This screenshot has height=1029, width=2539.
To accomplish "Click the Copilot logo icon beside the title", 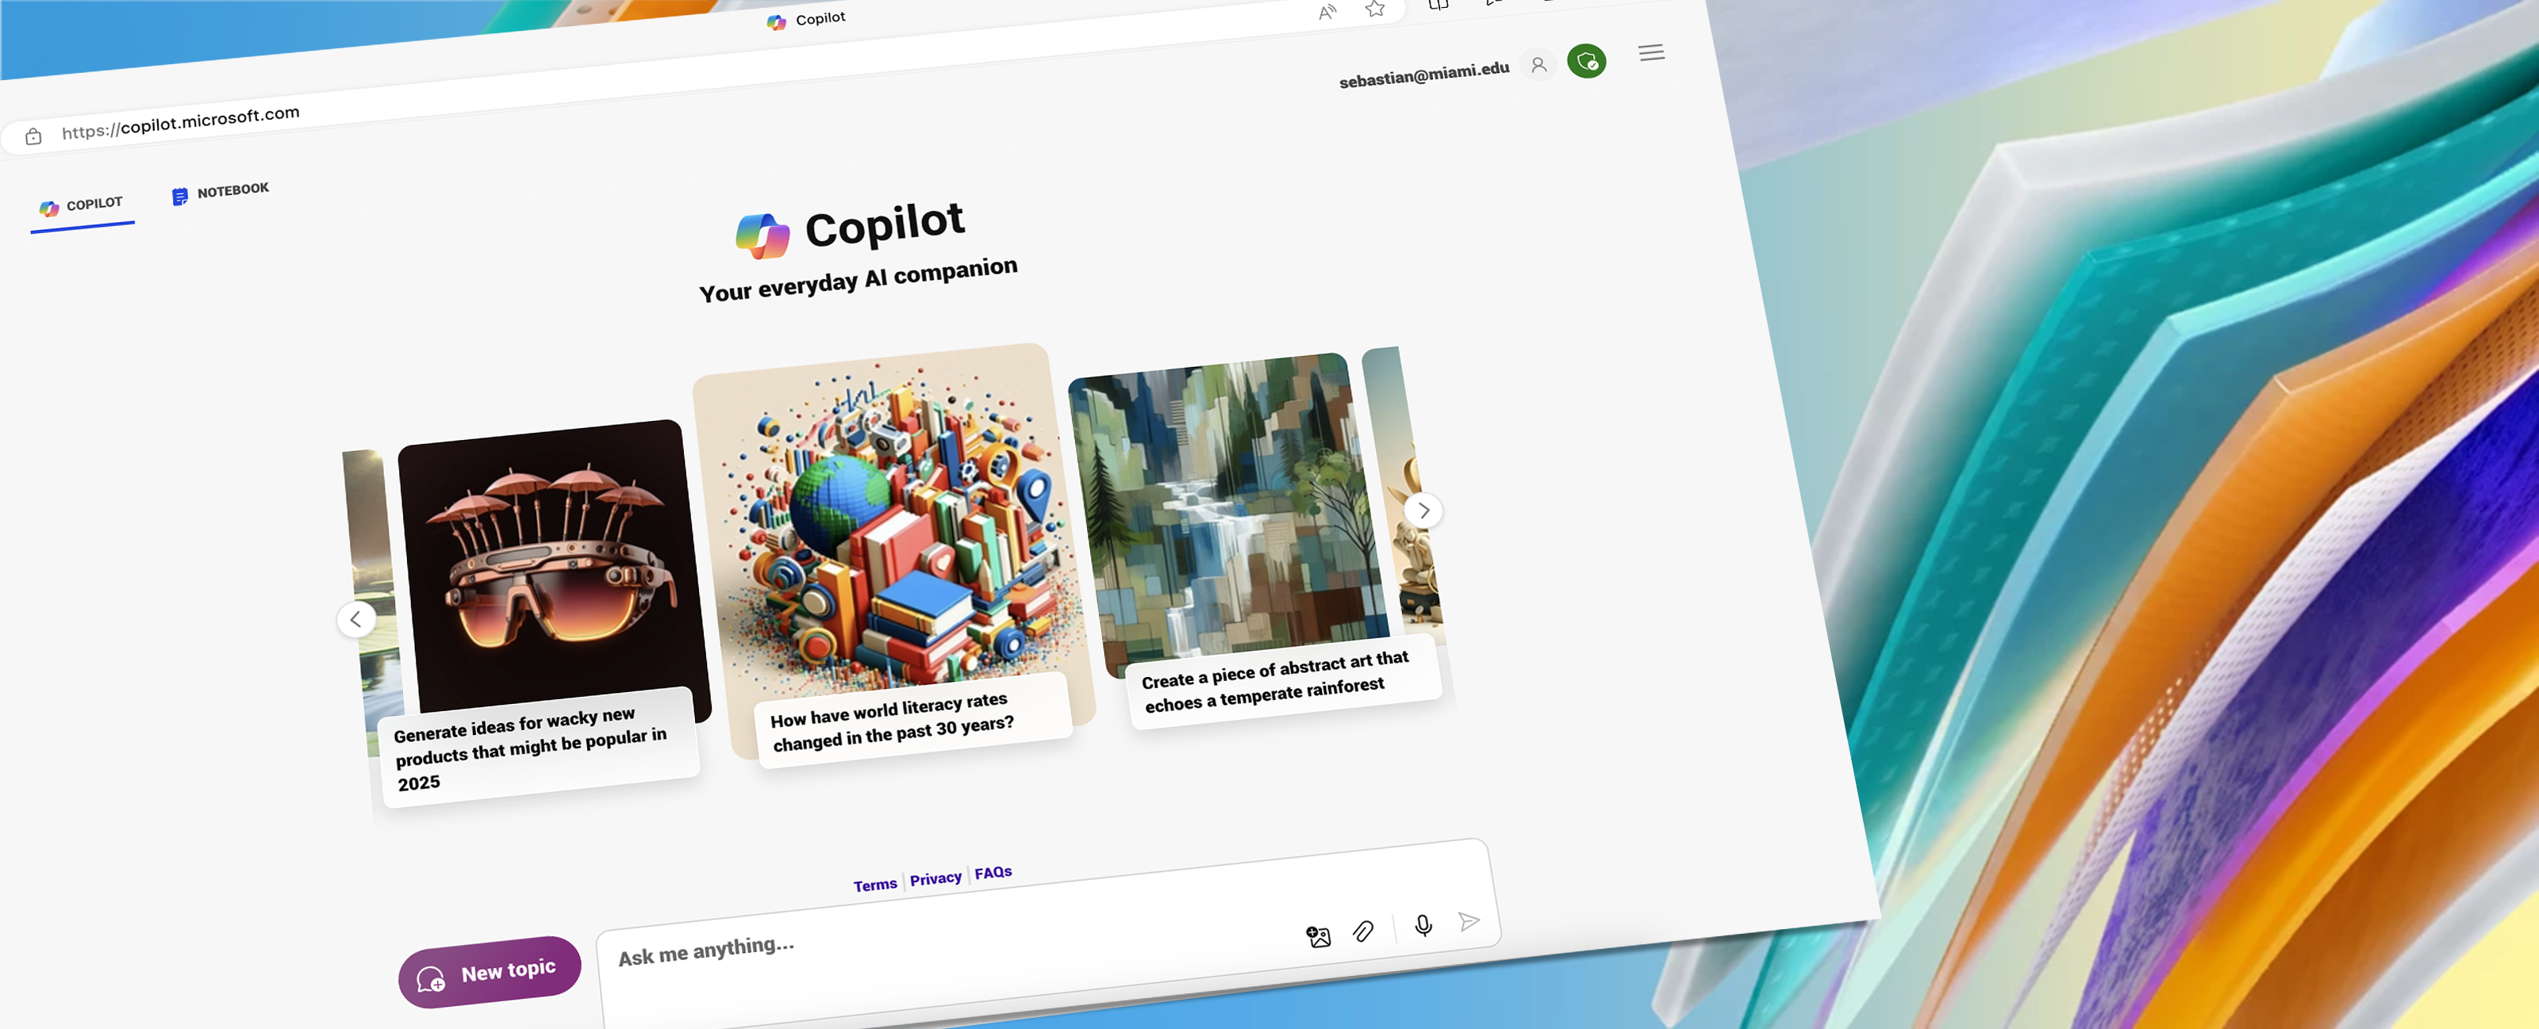I will click(x=762, y=236).
